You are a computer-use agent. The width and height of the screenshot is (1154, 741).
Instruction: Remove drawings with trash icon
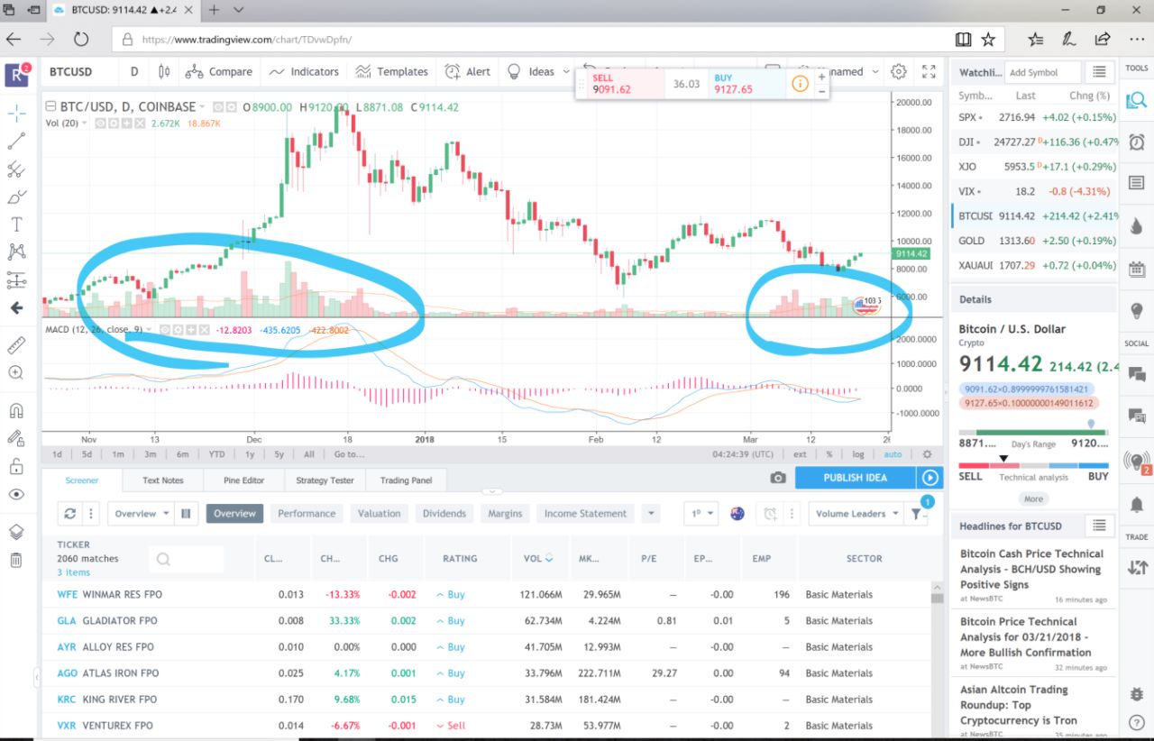coord(16,560)
